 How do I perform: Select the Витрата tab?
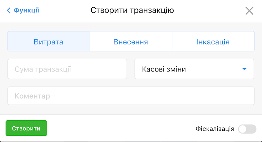click(48, 42)
